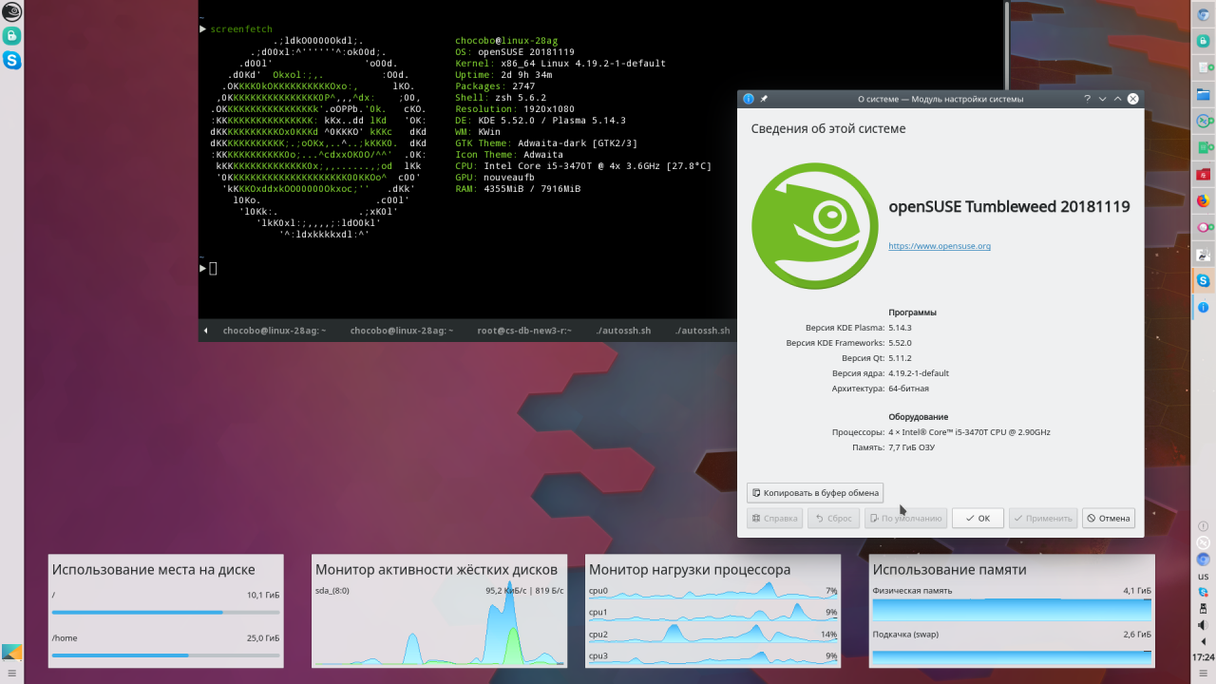1216x684 pixels.
Task: Pin About System window on all desktops
Action: tap(764, 99)
